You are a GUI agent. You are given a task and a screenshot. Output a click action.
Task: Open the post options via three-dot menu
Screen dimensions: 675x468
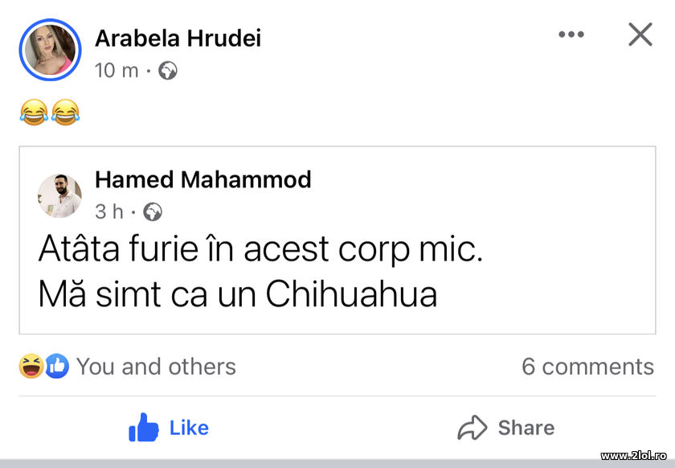[x=571, y=34]
